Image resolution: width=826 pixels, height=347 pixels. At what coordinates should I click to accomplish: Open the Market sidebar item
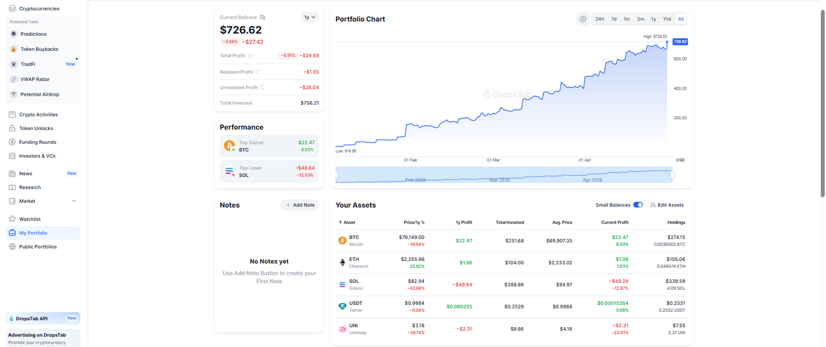43,201
